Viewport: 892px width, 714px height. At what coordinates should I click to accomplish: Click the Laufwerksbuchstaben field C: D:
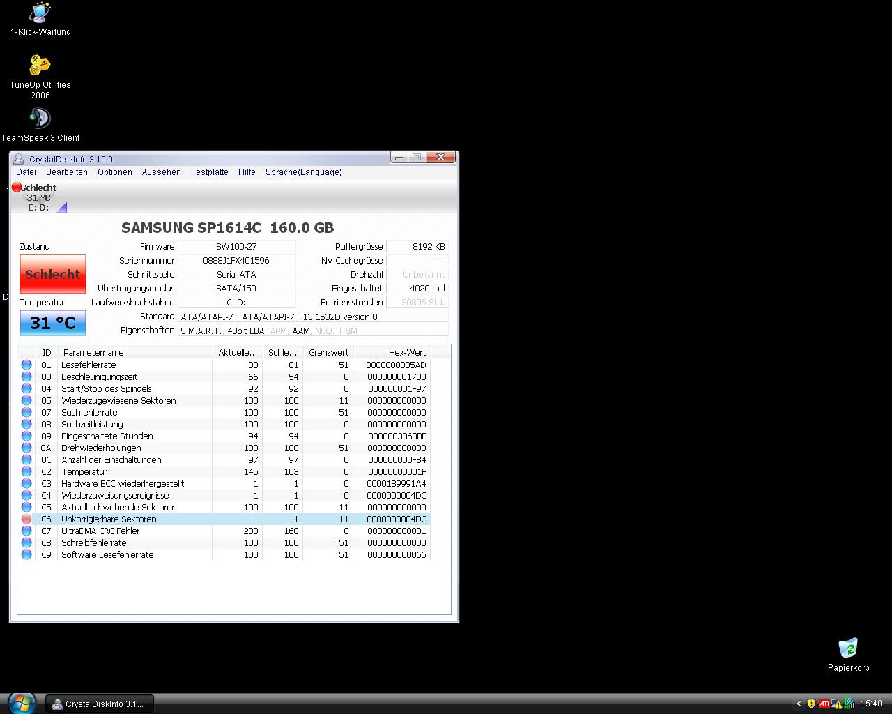(237, 302)
